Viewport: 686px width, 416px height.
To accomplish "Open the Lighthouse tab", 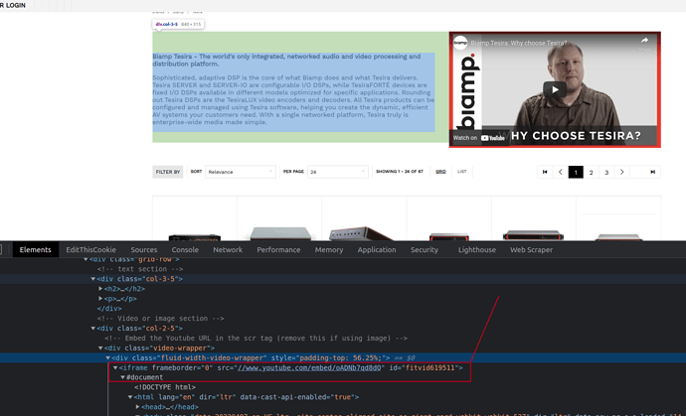I will [477, 249].
